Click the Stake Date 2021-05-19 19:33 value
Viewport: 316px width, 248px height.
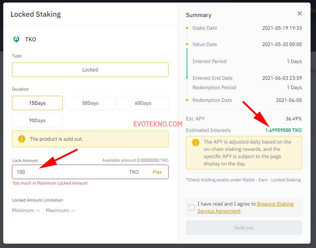tap(282, 28)
